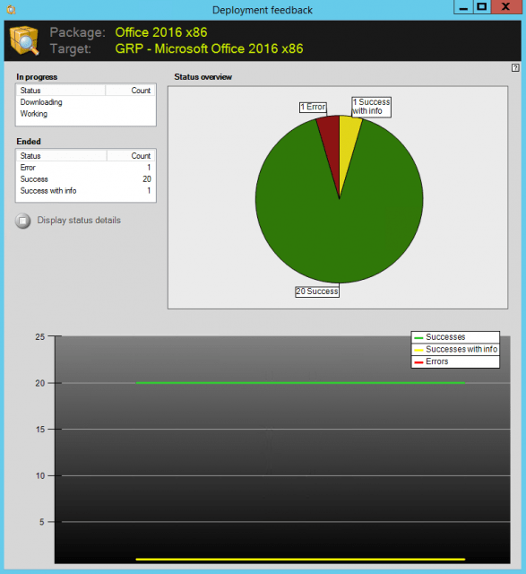Select the Success with info row
The width and height of the screenshot is (526, 574).
86,191
